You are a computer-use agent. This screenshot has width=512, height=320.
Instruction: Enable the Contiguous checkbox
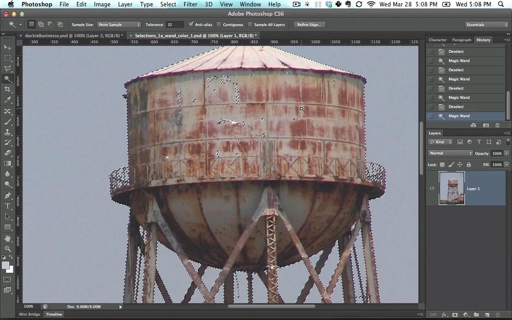219,24
